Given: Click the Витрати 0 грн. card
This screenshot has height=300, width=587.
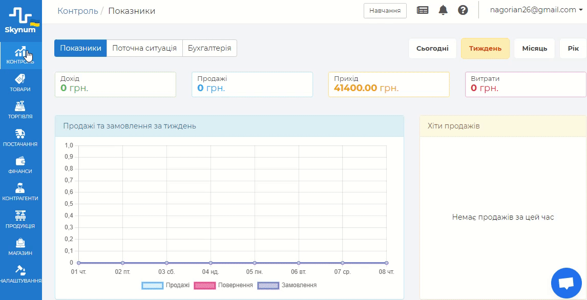Looking at the screenshot, I should pos(526,84).
